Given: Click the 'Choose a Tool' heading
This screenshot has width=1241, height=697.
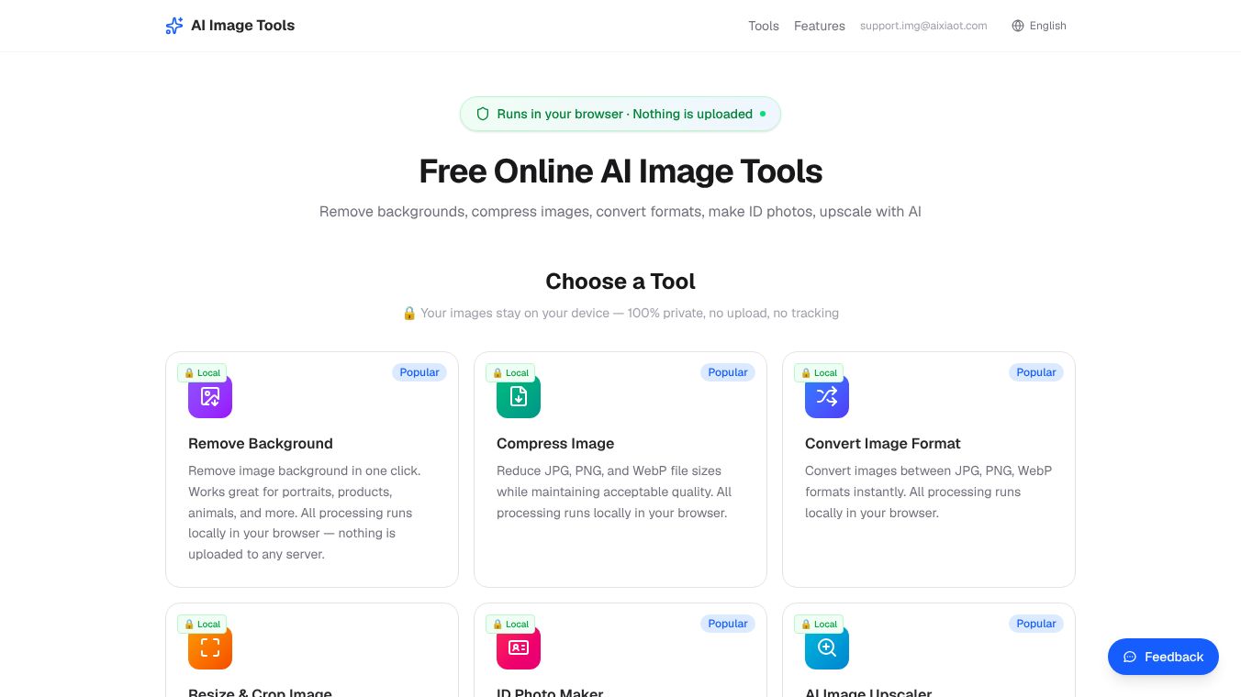Looking at the screenshot, I should (x=620, y=282).
